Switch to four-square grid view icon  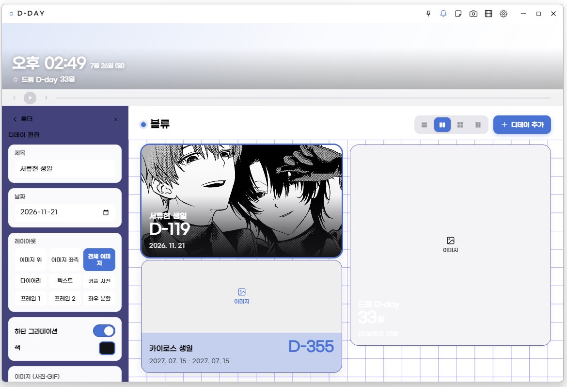460,125
